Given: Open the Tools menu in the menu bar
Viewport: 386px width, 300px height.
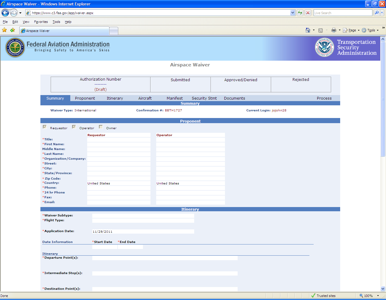Looking at the screenshot, I should click(56, 22).
